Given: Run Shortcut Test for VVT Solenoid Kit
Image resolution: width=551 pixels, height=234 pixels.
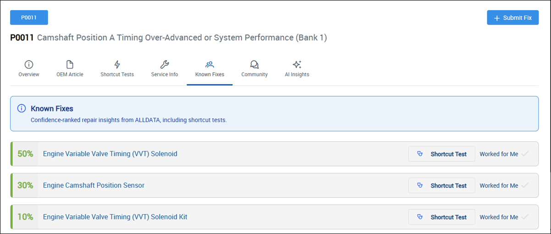Looking at the screenshot, I should (441, 217).
